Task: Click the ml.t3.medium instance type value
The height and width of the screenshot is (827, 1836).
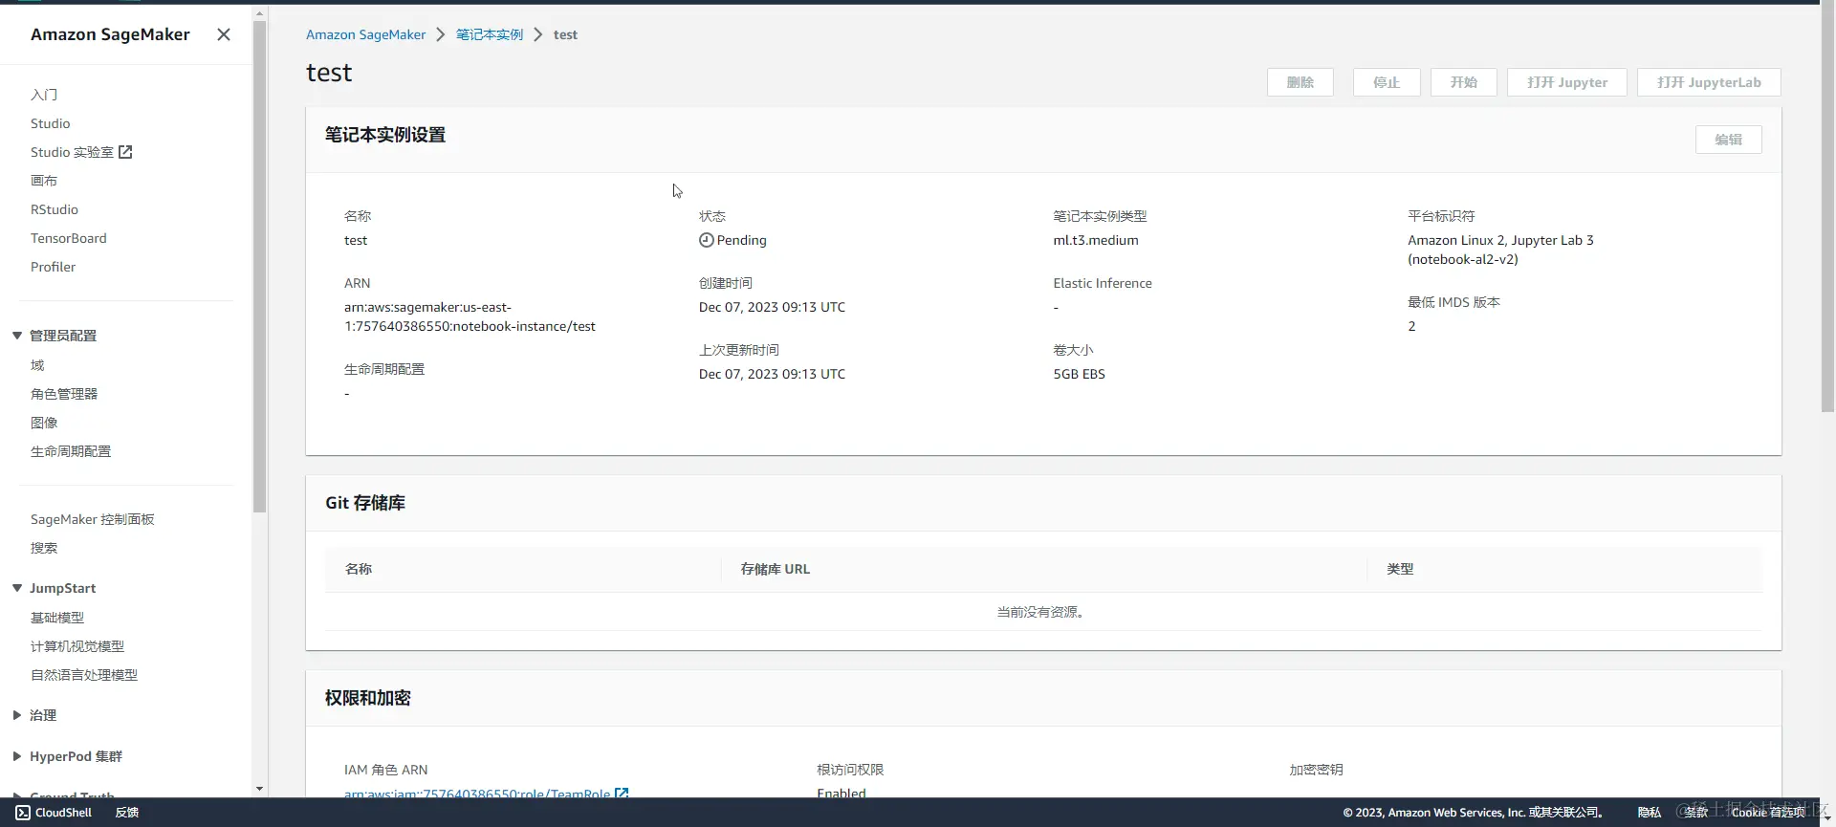Action: coord(1096,240)
